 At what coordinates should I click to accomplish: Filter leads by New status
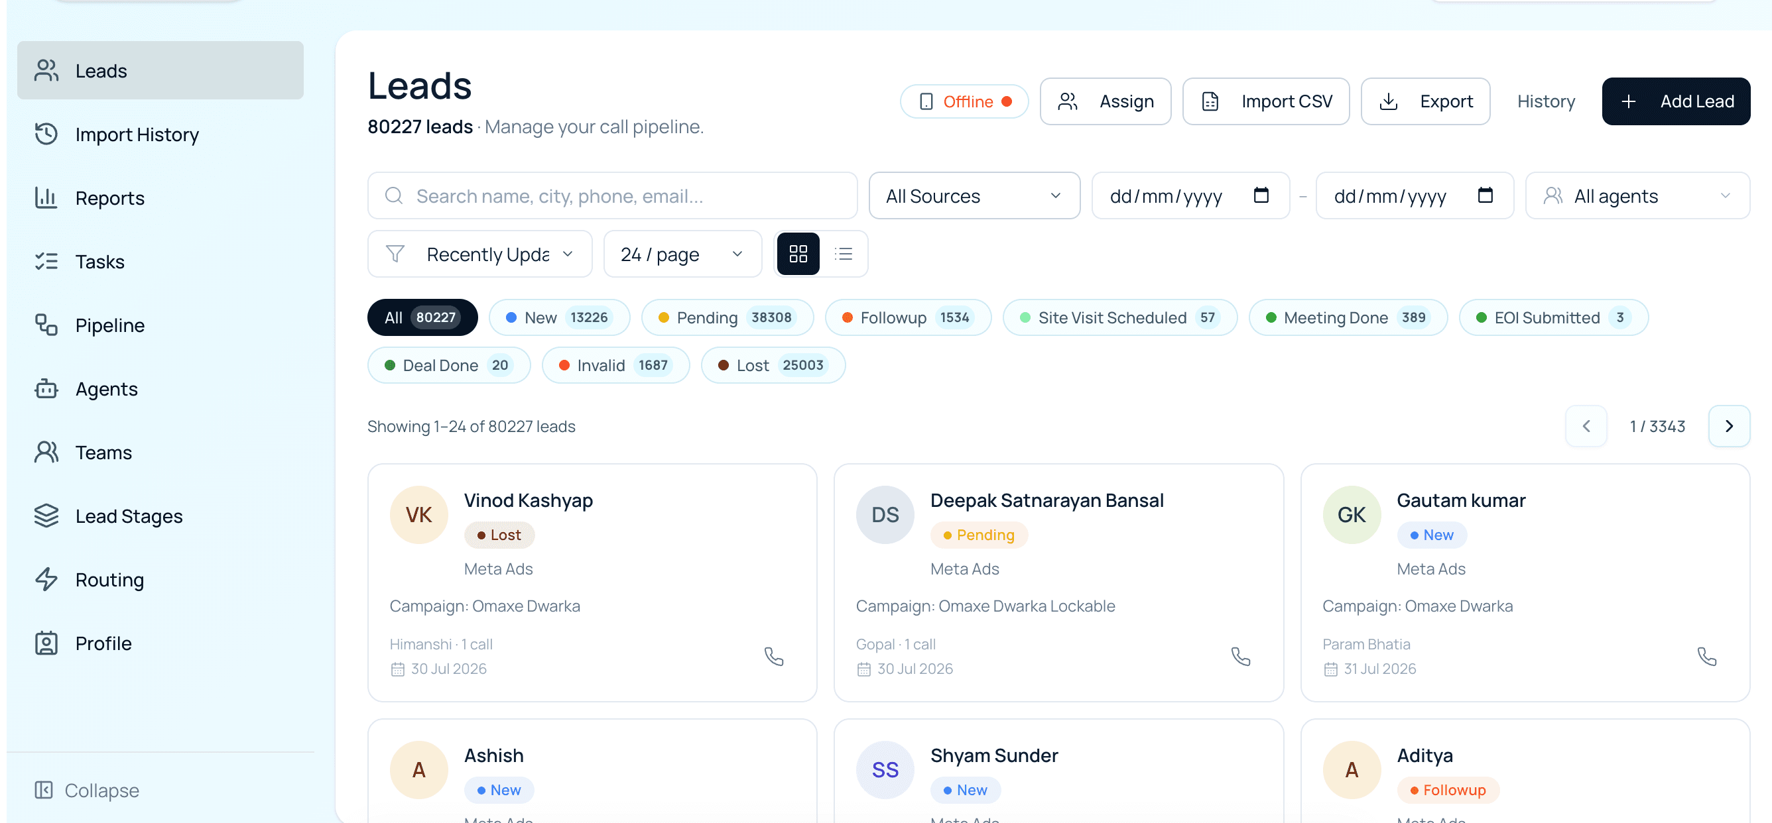[559, 317]
